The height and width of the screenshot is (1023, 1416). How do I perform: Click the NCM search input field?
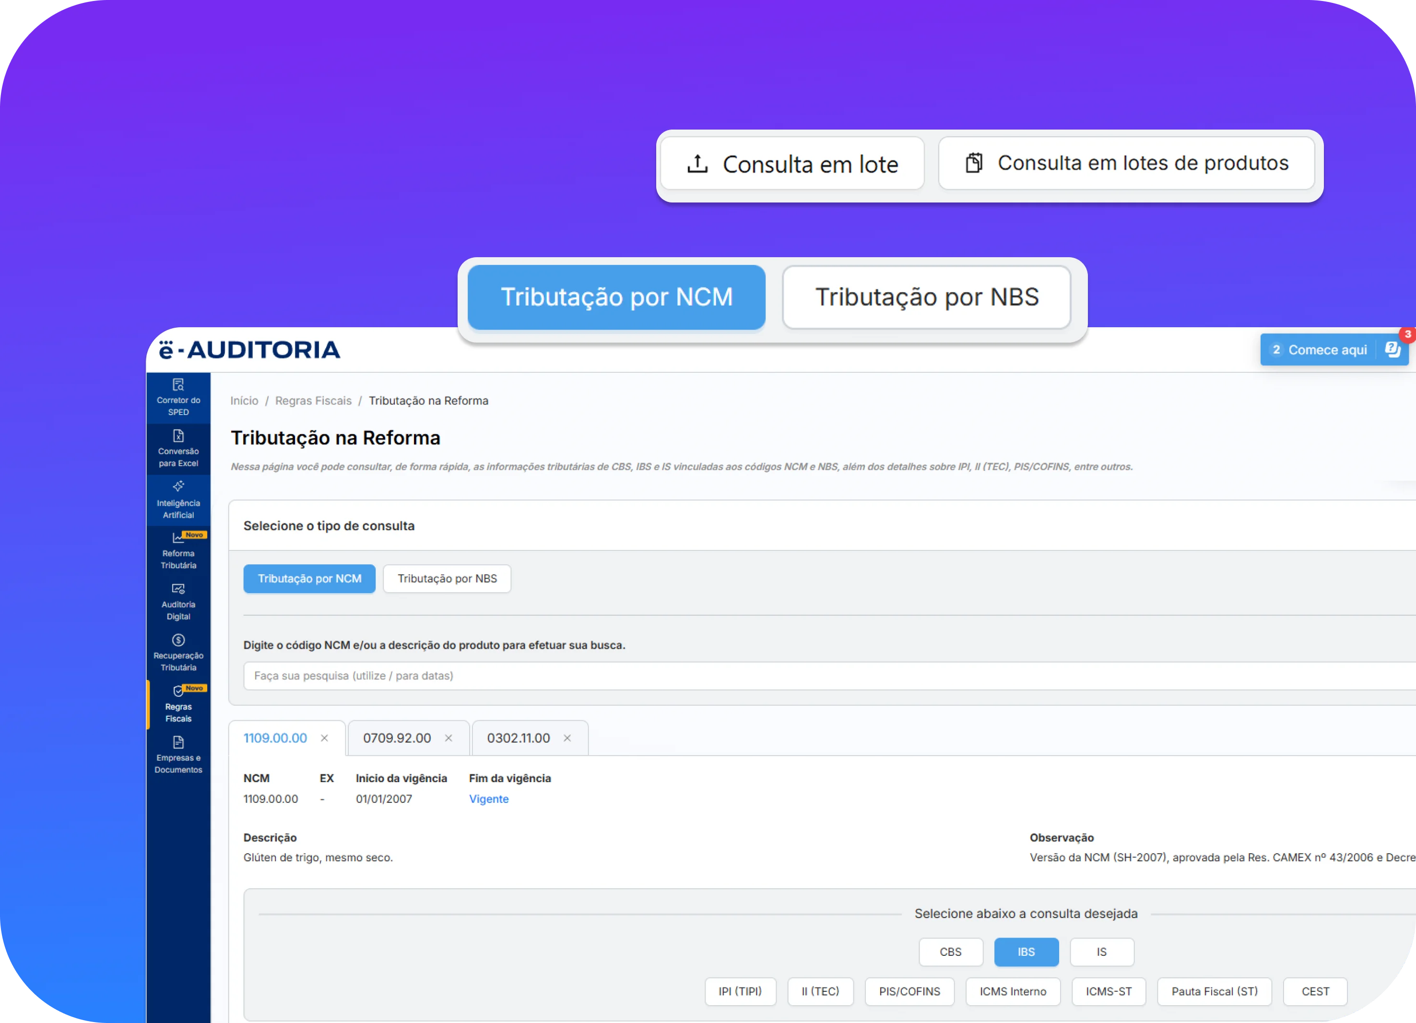829,676
